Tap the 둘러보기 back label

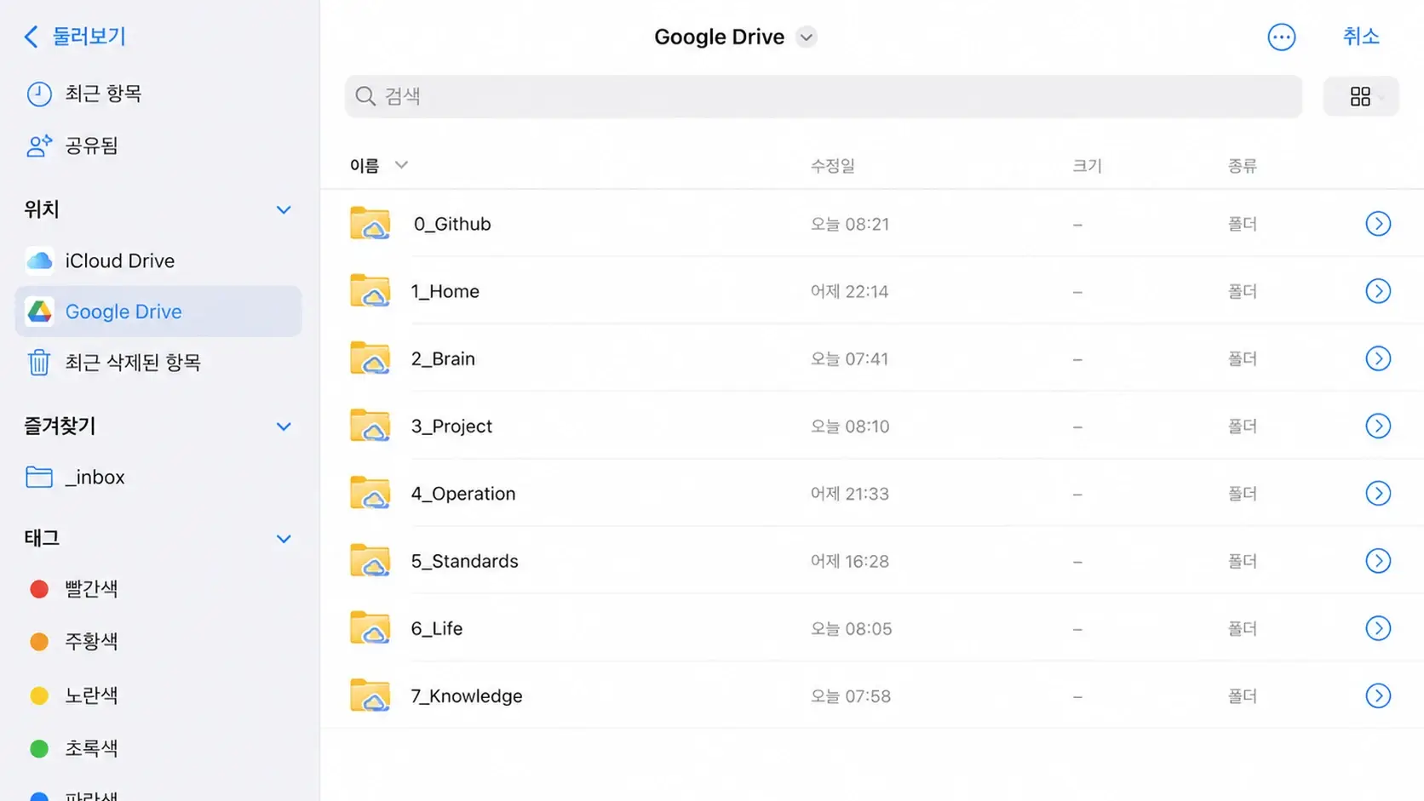(89, 37)
